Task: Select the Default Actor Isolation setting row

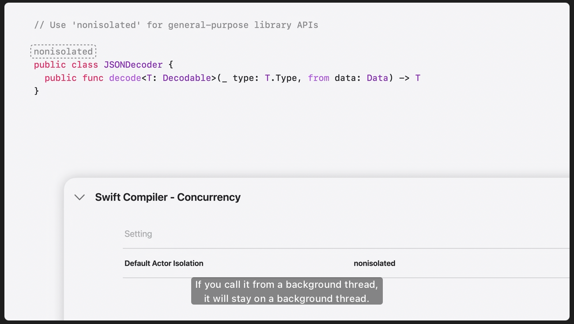Action: [x=164, y=264]
